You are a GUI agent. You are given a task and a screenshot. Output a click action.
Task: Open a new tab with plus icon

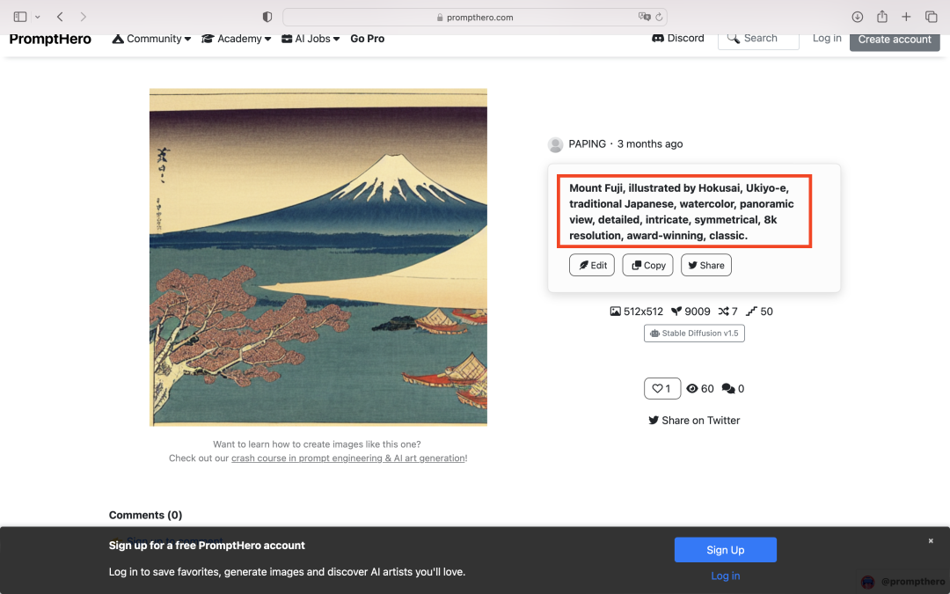click(x=906, y=17)
